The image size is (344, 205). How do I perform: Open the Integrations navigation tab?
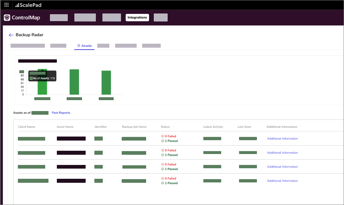coord(137,17)
